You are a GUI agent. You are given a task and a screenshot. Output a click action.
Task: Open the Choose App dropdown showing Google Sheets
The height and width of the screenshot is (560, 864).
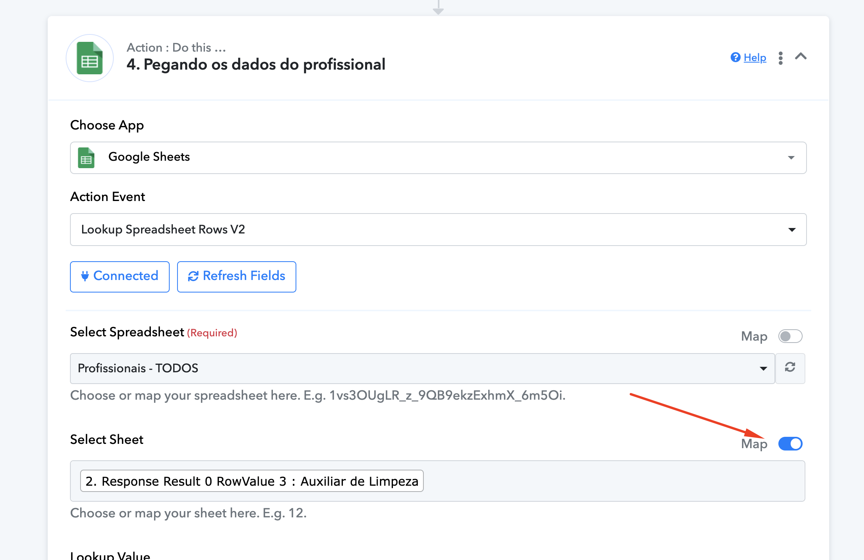(x=438, y=158)
